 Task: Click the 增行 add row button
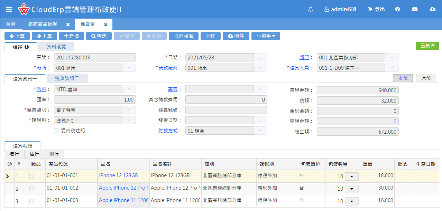point(15,154)
